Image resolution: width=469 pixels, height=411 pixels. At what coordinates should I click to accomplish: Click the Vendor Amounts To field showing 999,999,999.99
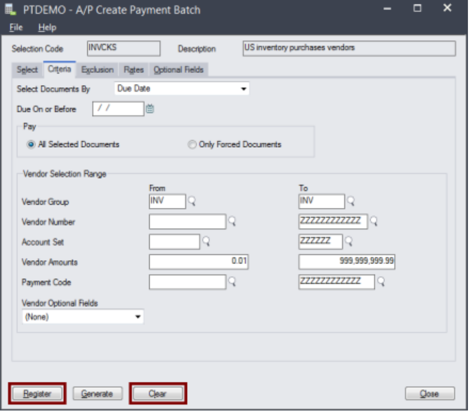point(347,262)
